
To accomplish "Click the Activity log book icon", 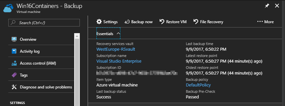I will 14,51.
